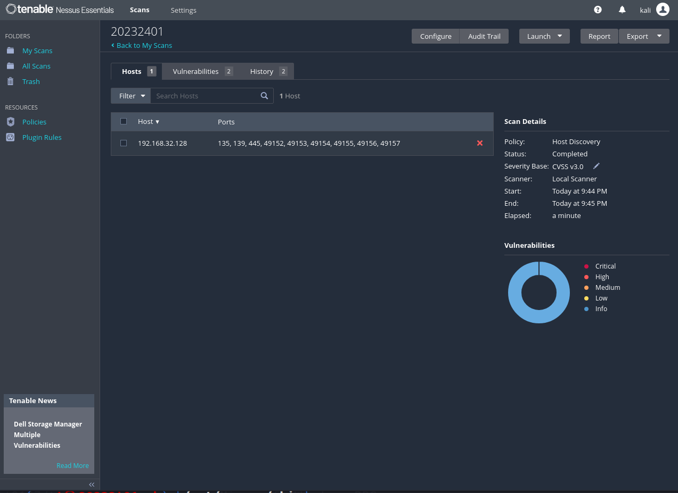This screenshot has width=678, height=493.
Task: Open the Policies link
Action: (x=34, y=122)
